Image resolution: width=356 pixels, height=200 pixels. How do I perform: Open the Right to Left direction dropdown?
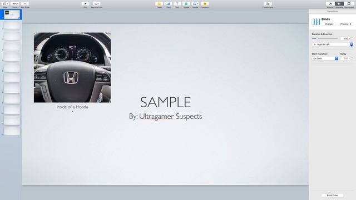pyautogui.click(x=333, y=44)
